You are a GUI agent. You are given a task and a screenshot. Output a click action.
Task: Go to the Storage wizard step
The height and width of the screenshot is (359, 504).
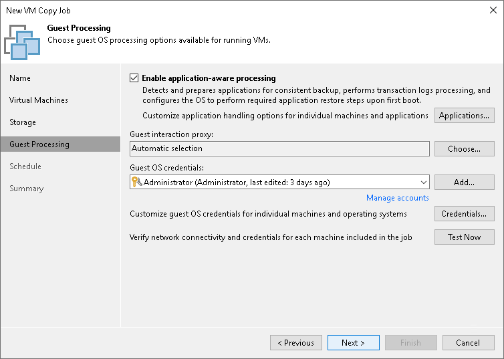23,122
